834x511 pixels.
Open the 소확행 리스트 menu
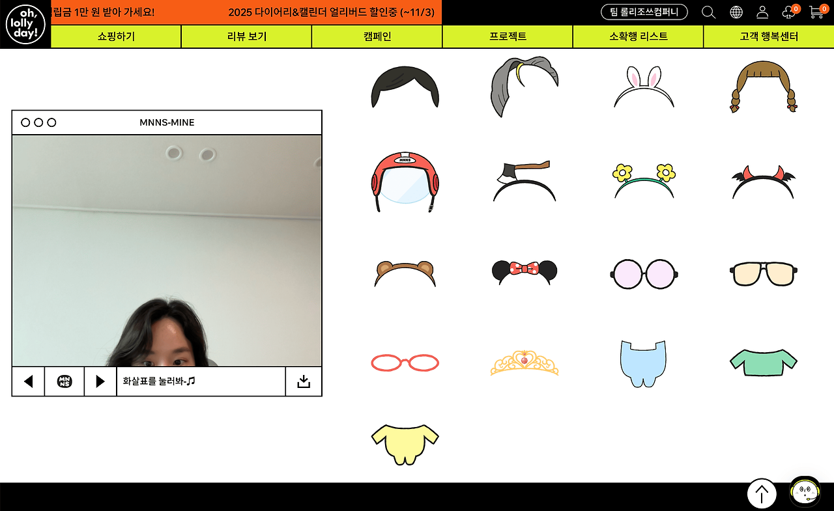[639, 36]
